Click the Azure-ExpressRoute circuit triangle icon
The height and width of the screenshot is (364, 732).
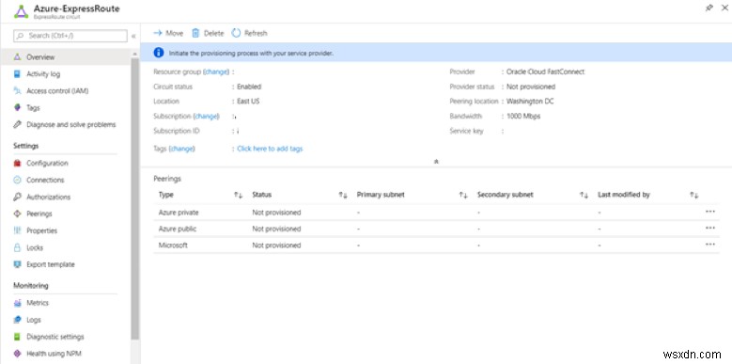21,11
